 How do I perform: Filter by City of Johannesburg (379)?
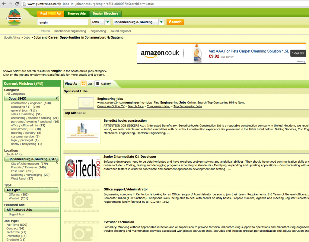(x=29, y=164)
